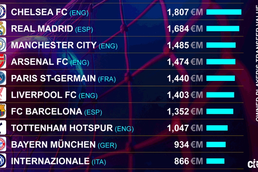Viewport: 258px width, 172px height.
Task: Click the cyan bar for Internazionale
Action: [215, 161]
